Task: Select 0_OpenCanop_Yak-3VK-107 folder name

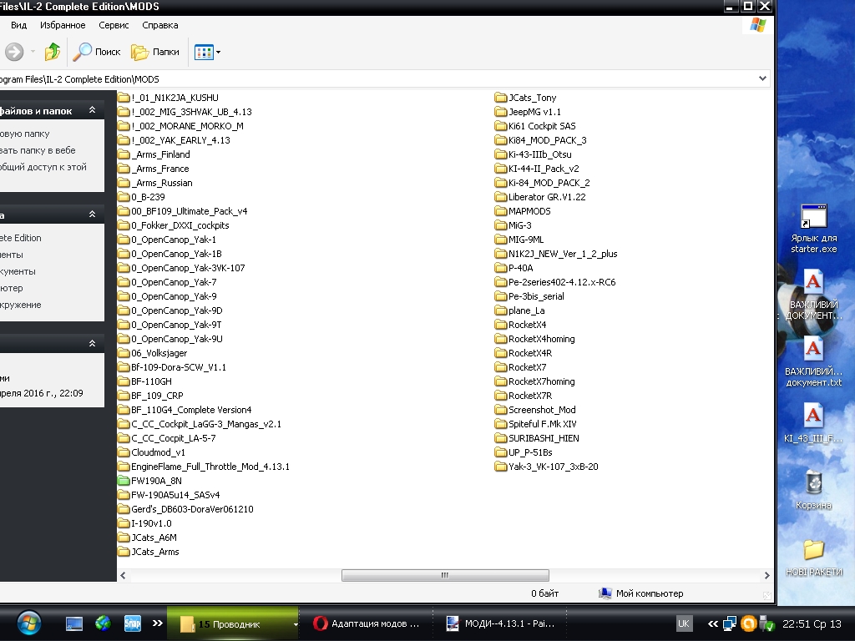Action: [188, 268]
